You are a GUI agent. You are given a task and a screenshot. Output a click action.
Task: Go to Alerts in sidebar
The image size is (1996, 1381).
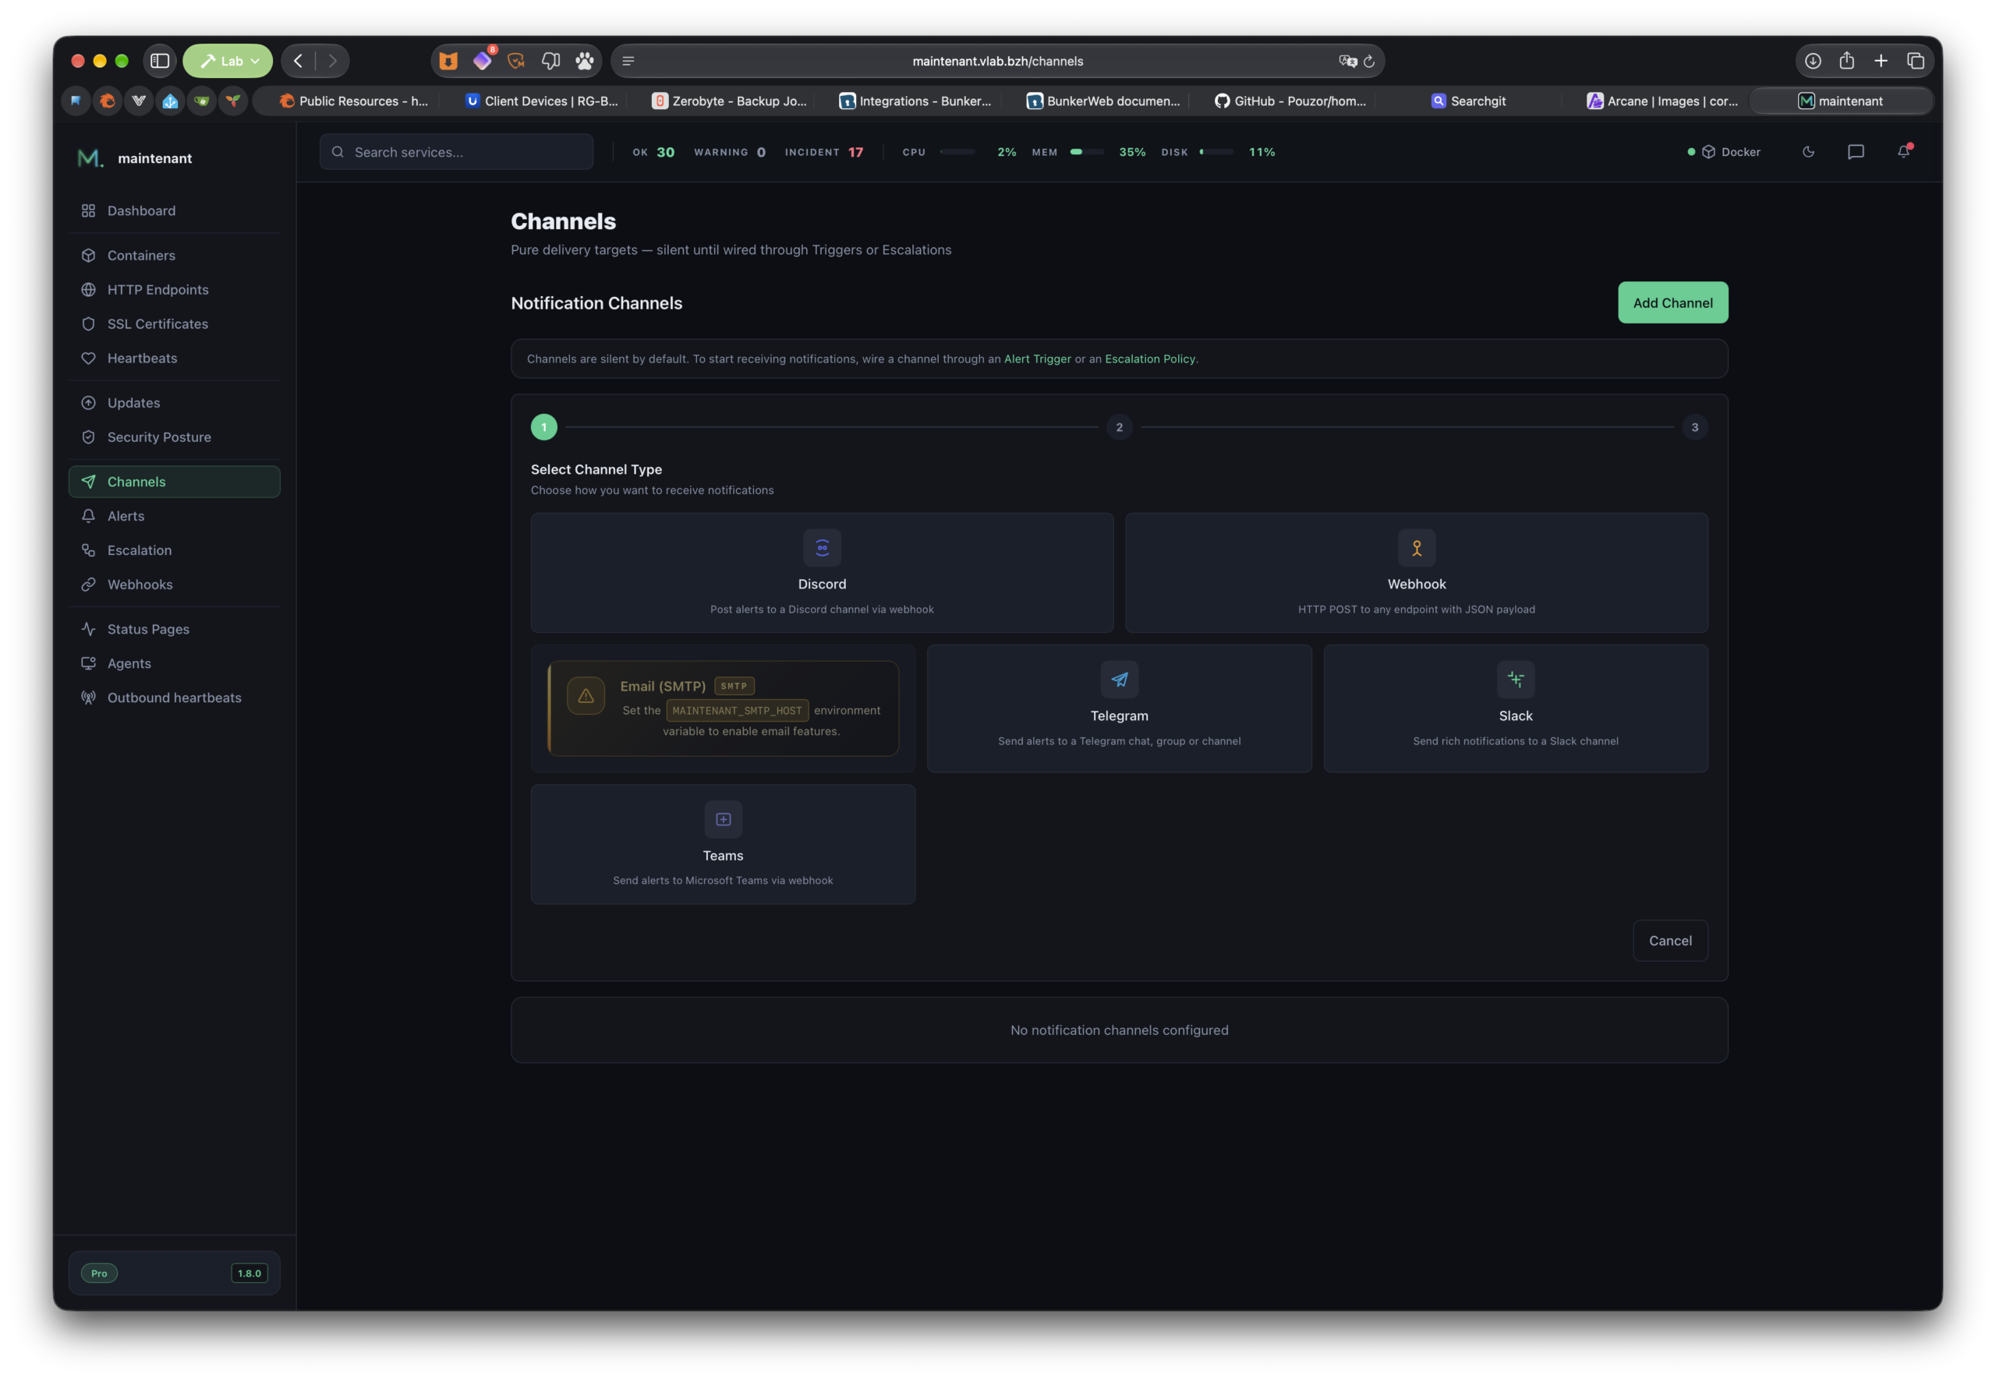(174, 516)
